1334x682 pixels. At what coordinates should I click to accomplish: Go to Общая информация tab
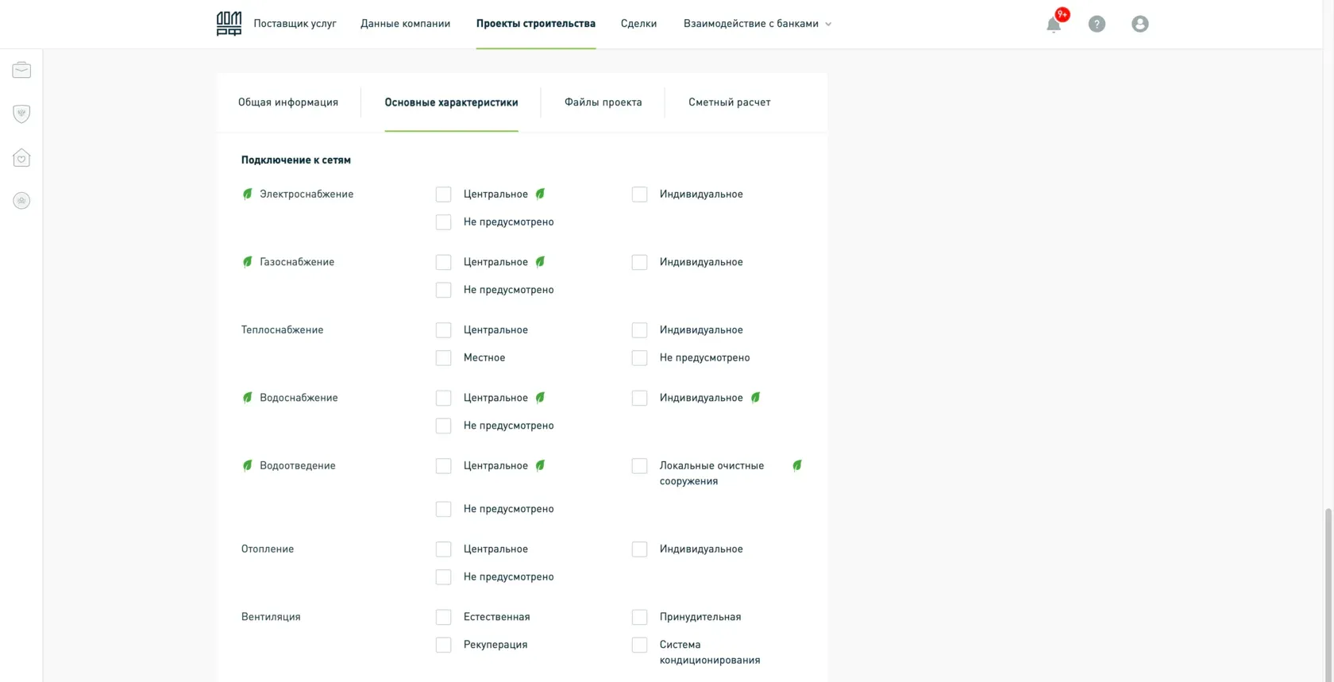click(x=288, y=102)
